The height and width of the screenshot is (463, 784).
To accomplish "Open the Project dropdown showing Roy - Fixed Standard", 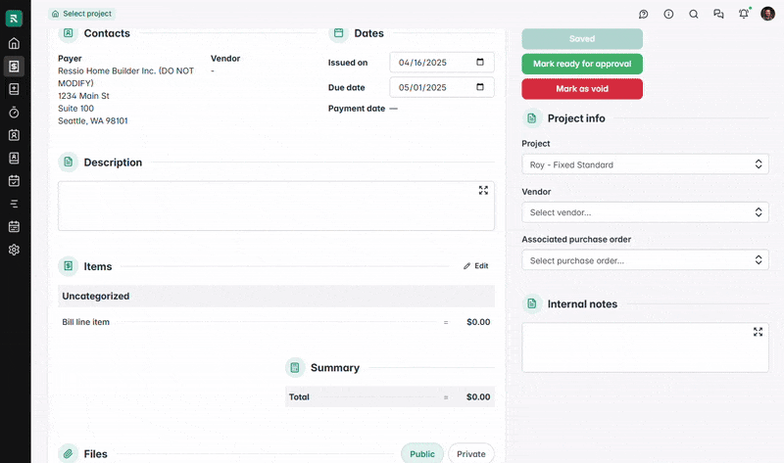I will pos(645,164).
